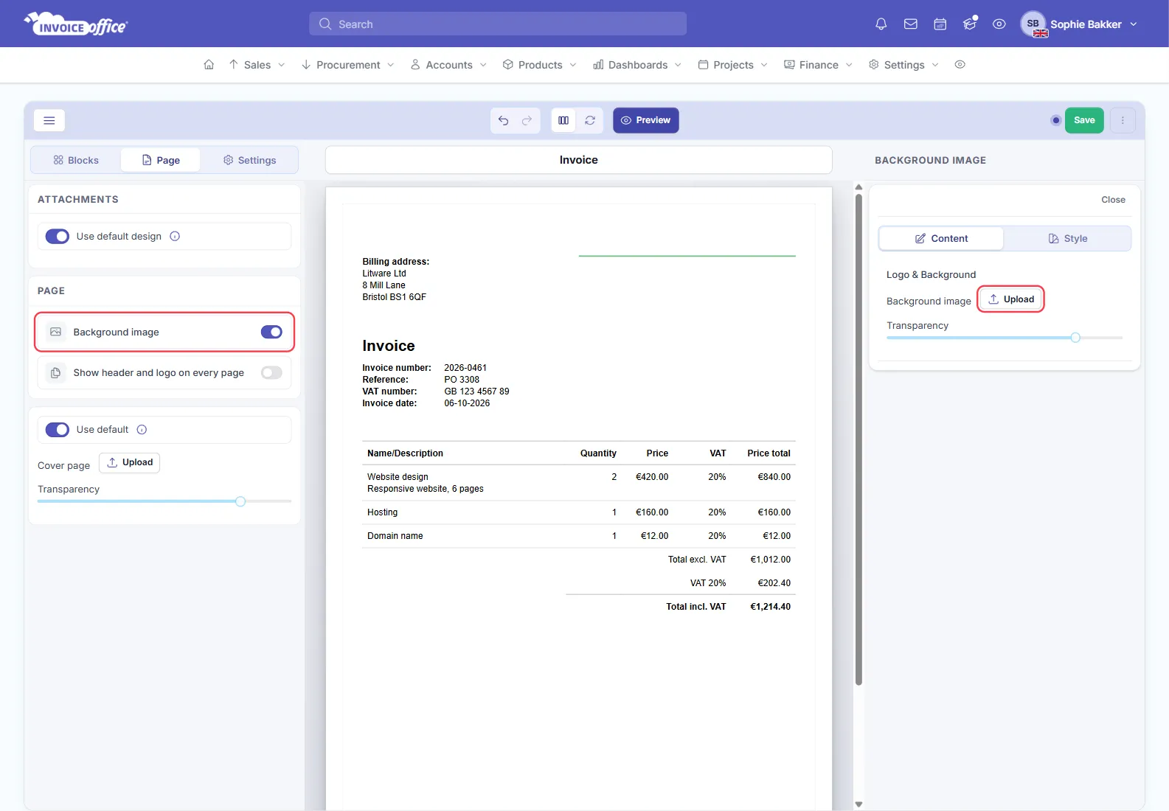Open the calendar icon in header
1169x811 pixels.
[x=940, y=24]
